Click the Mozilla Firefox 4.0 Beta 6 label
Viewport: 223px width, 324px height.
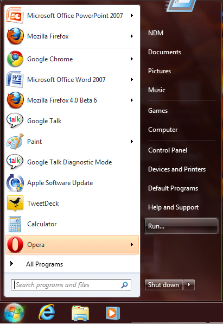(62, 100)
